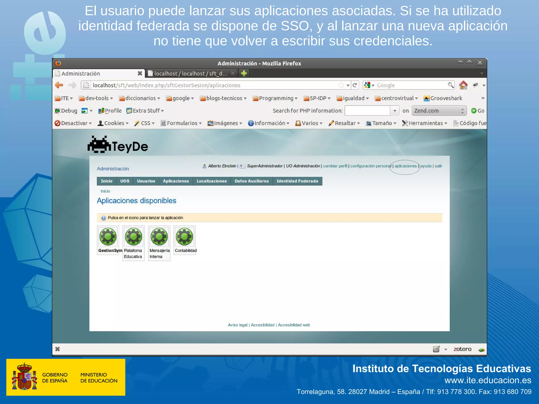Screen dimensions: 539x404
Task: Open the PHP search field dropdown arrow
Action: (x=395, y=111)
